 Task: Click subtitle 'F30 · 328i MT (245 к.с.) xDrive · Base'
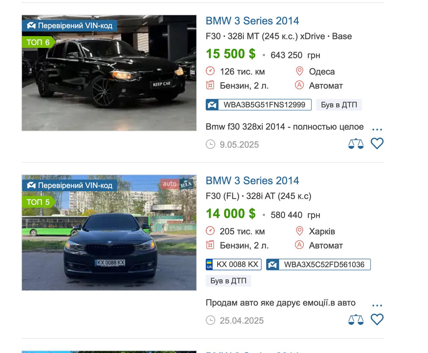[279, 36]
